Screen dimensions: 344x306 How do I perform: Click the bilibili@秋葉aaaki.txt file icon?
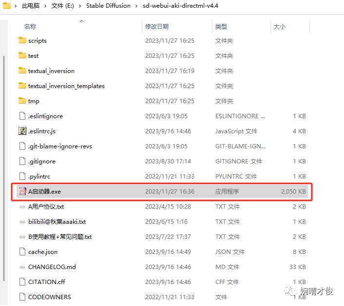(x=22, y=222)
